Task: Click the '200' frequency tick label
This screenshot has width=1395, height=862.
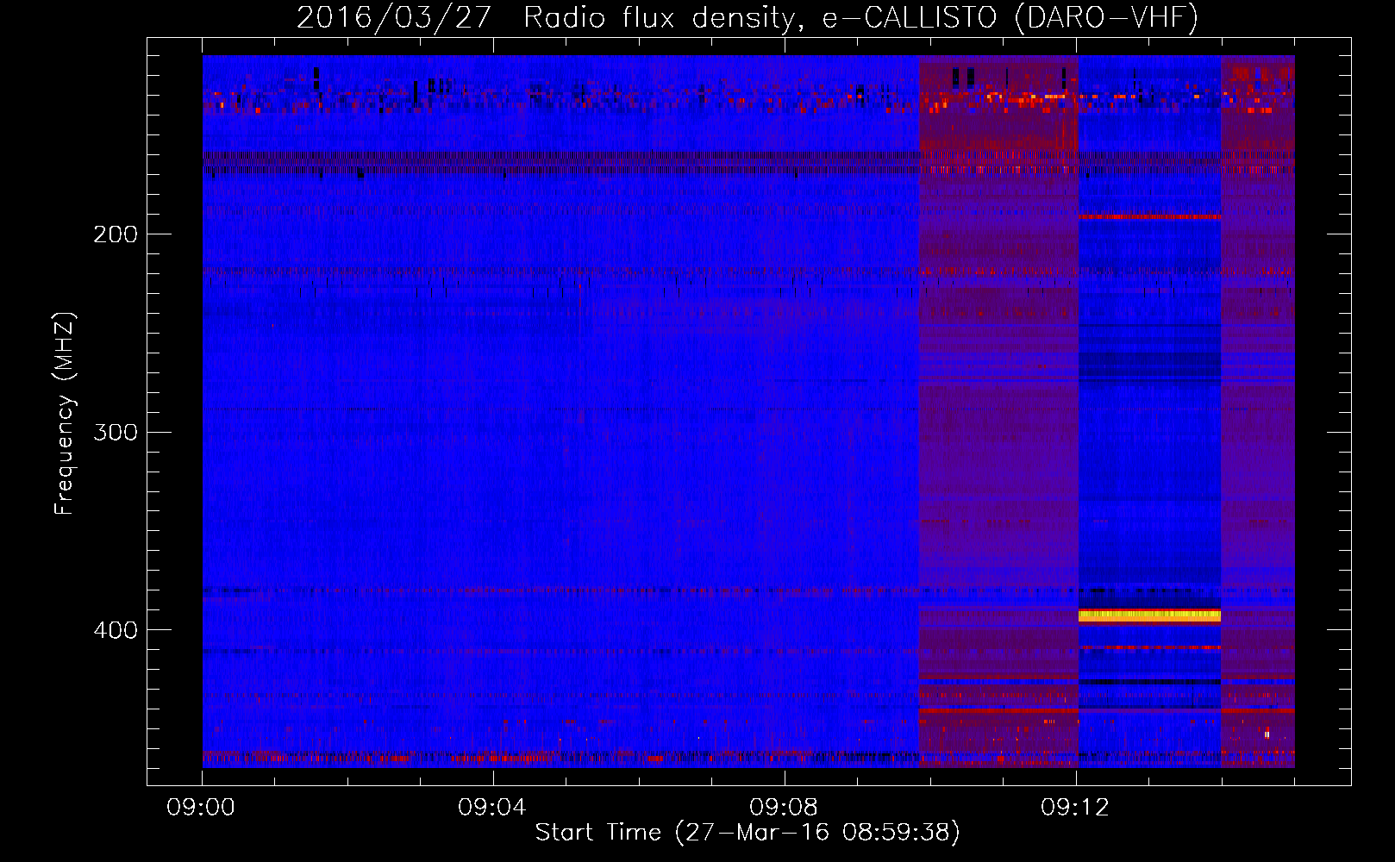Action: tap(116, 234)
